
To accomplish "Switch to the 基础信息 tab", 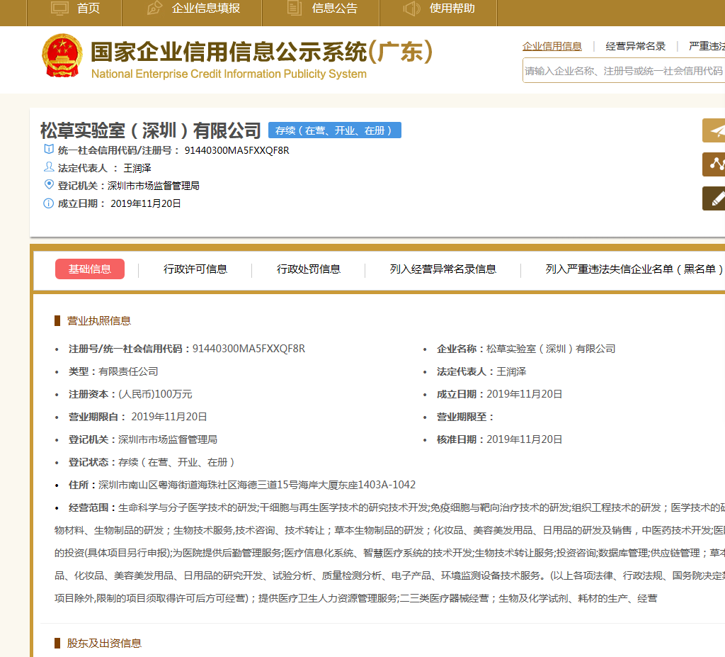I will 90,269.
